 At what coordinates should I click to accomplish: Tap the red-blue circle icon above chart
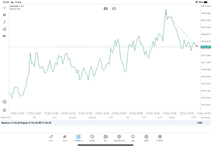click(x=114, y=8)
